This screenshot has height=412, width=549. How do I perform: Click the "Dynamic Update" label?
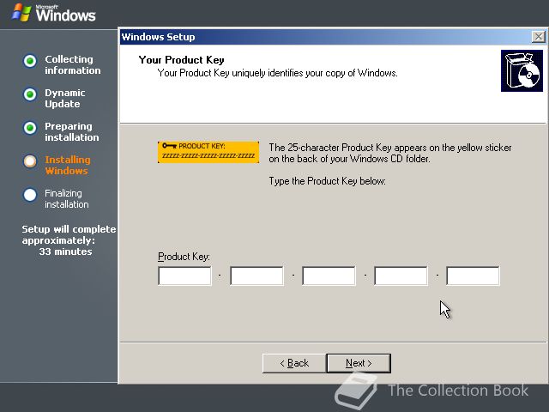[65, 99]
